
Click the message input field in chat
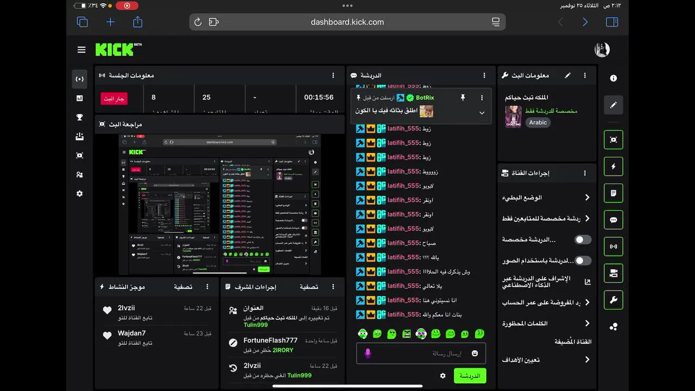pos(421,353)
